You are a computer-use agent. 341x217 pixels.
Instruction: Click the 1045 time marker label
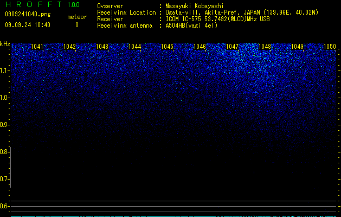(x=167, y=47)
